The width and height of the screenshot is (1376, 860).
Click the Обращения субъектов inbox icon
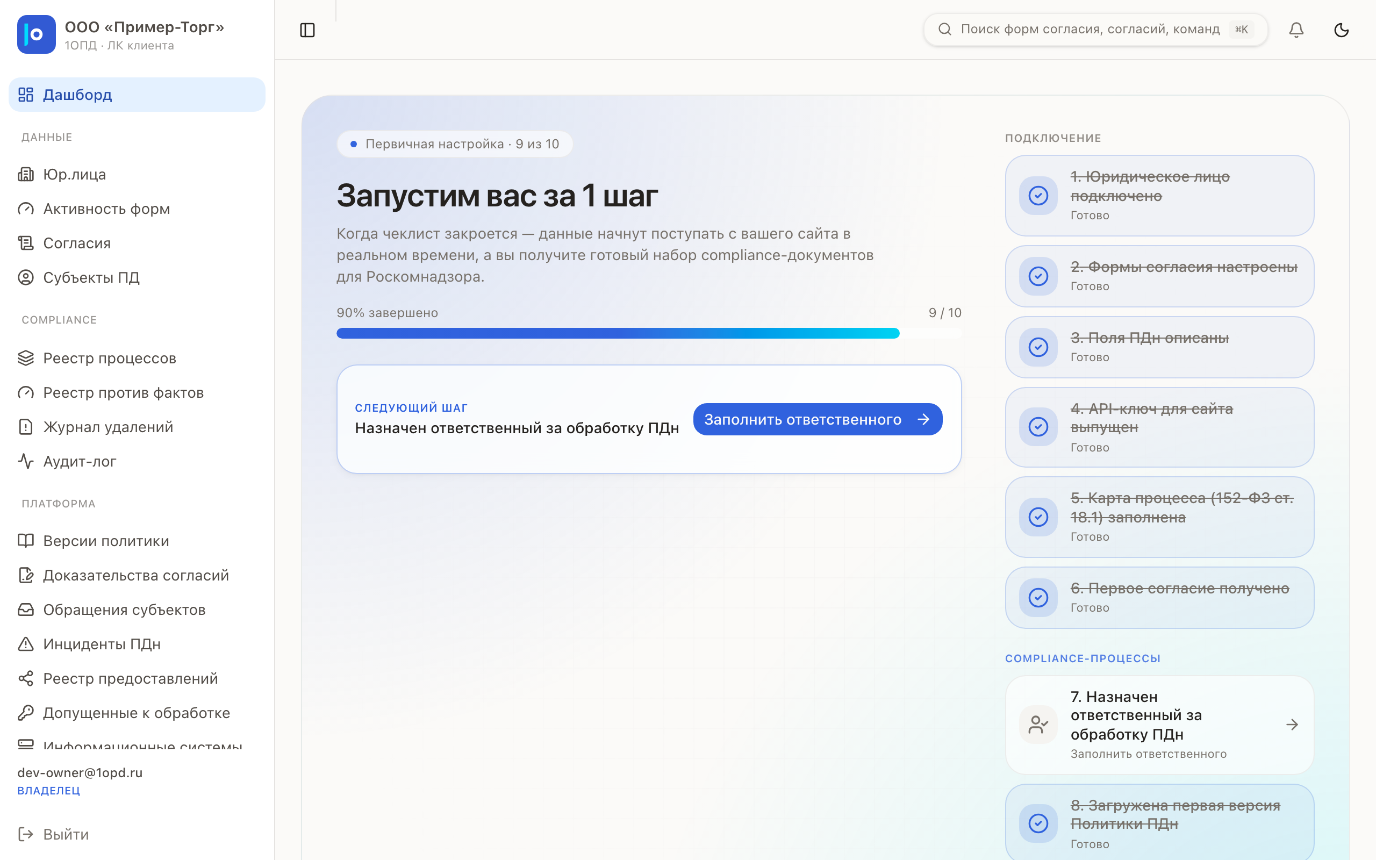coord(26,610)
